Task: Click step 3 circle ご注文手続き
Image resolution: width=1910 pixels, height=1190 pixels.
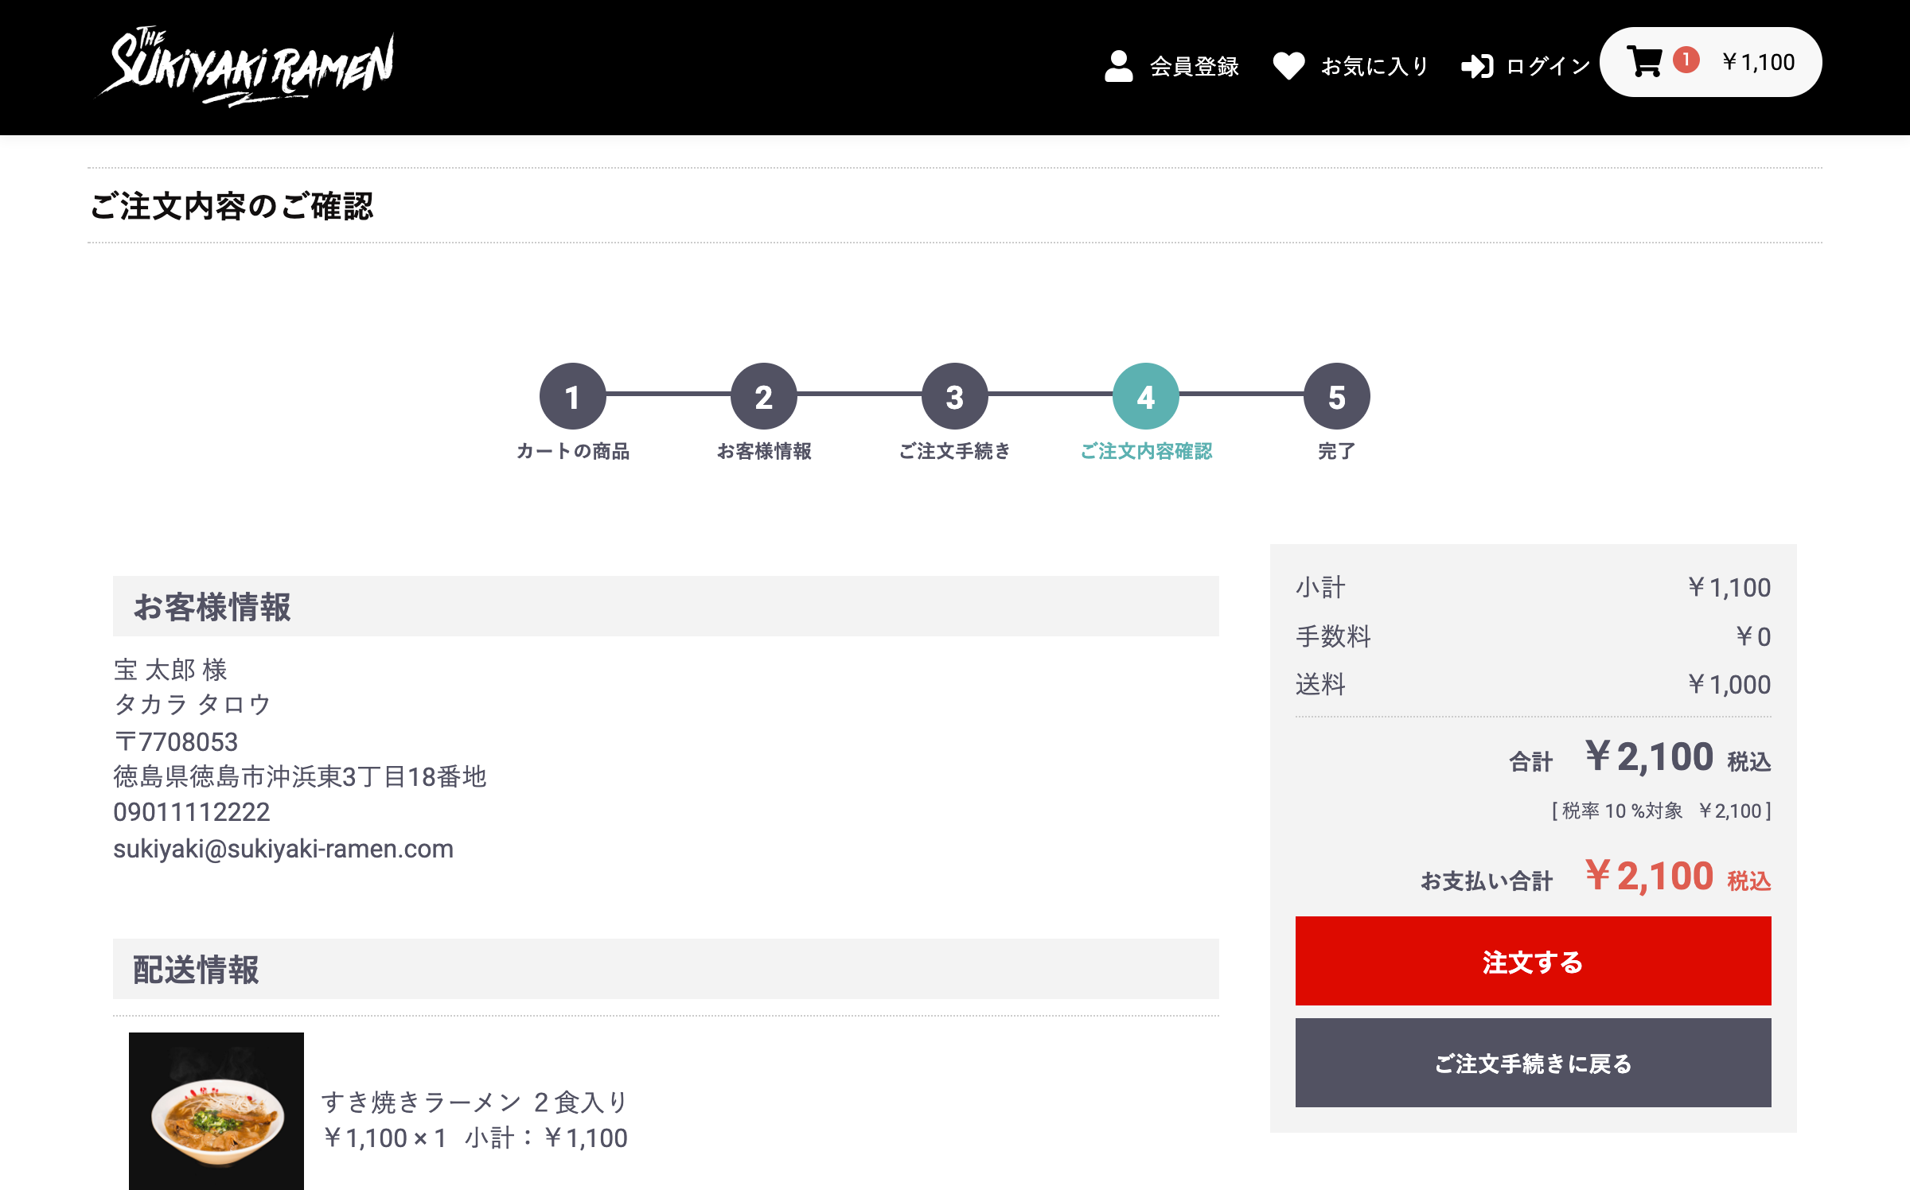Action: pos(954,396)
